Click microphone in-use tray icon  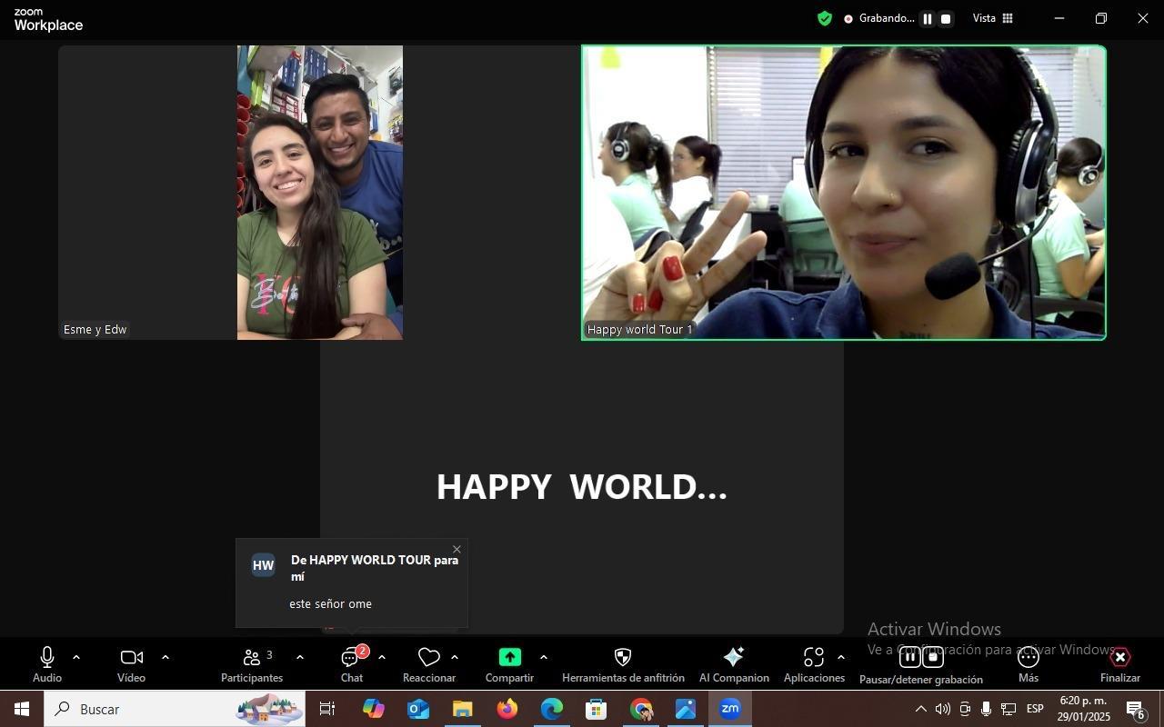[x=986, y=709]
